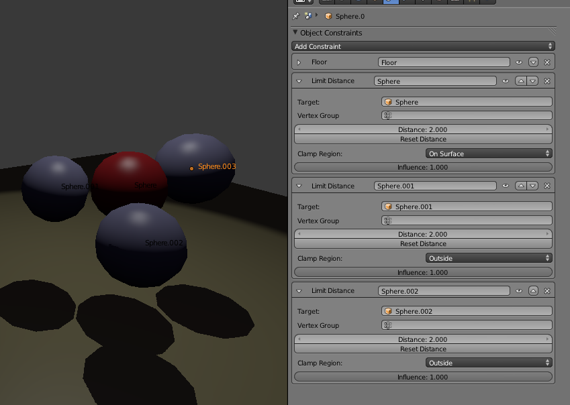The image size is (570, 405).
Task: Toggle the eye on the Sphere.002 constraint
Action: click(x=519, y=291)
